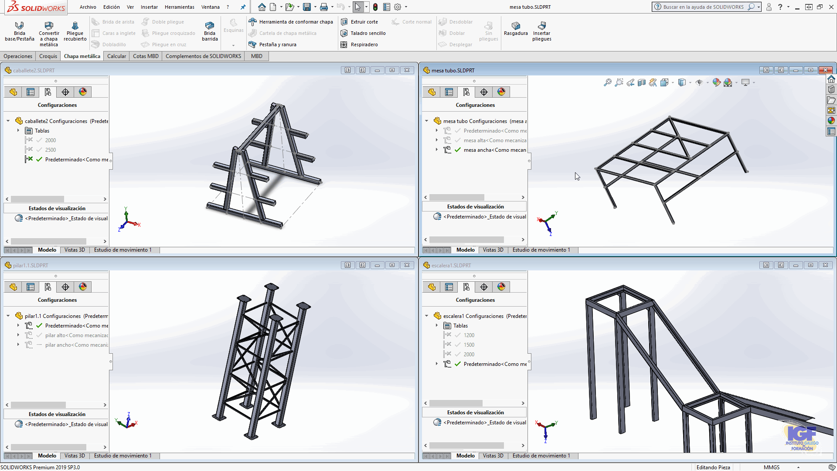Image resolution: width=837 pixels, height=471 pixels.
Task: Open the Herramientas menu
Action: pyautogui.click(x=179, y=7)
